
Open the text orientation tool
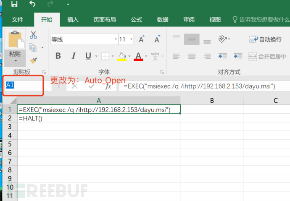(x=224, y=39)
